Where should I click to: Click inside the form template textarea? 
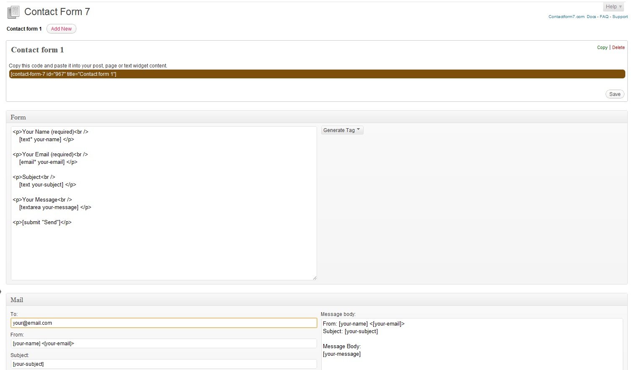click(164, 203)
